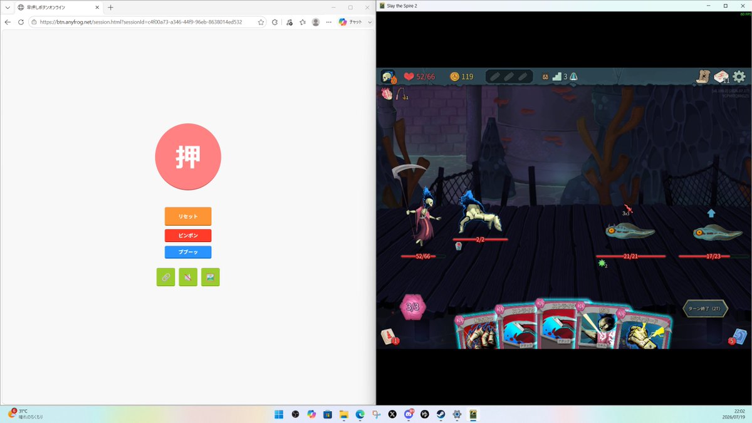Screen dimensions: 752x423
Task: Open OBS Studio from the taskbar
Action: [295, 414]
